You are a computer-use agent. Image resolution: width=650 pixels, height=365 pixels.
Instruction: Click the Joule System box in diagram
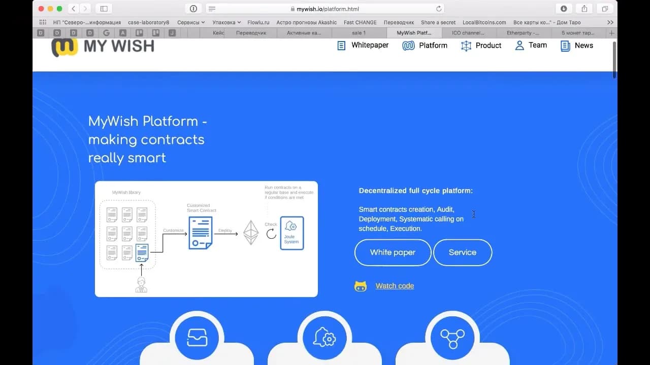click(x=292, y=233)
